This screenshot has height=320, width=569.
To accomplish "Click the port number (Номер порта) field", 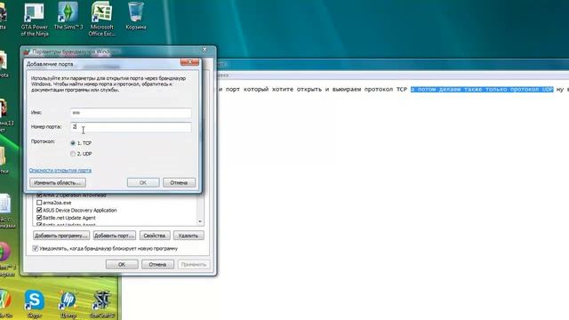I will [131, 127].
